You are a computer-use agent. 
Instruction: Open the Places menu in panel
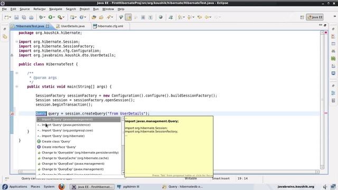[35, 186]
